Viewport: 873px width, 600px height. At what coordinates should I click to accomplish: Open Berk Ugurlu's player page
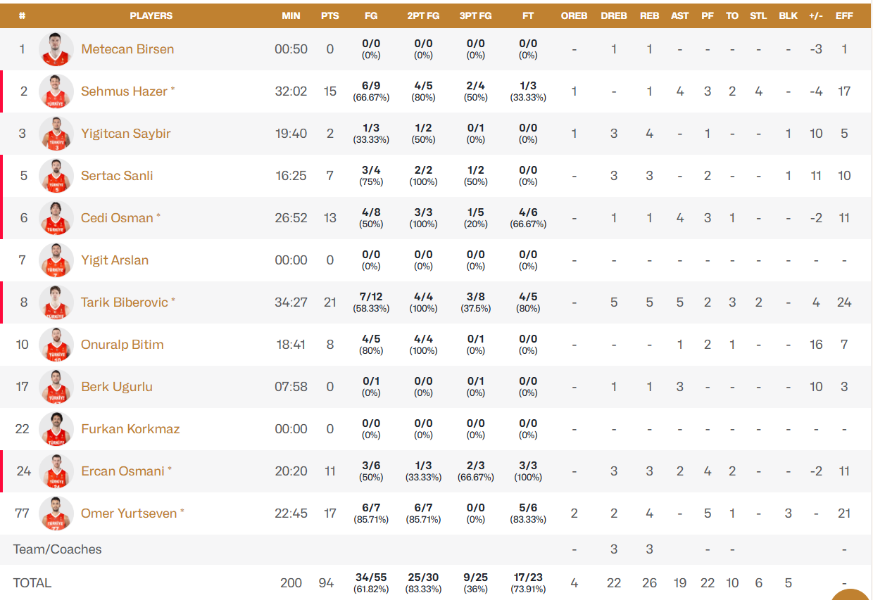tap(117, 387)
